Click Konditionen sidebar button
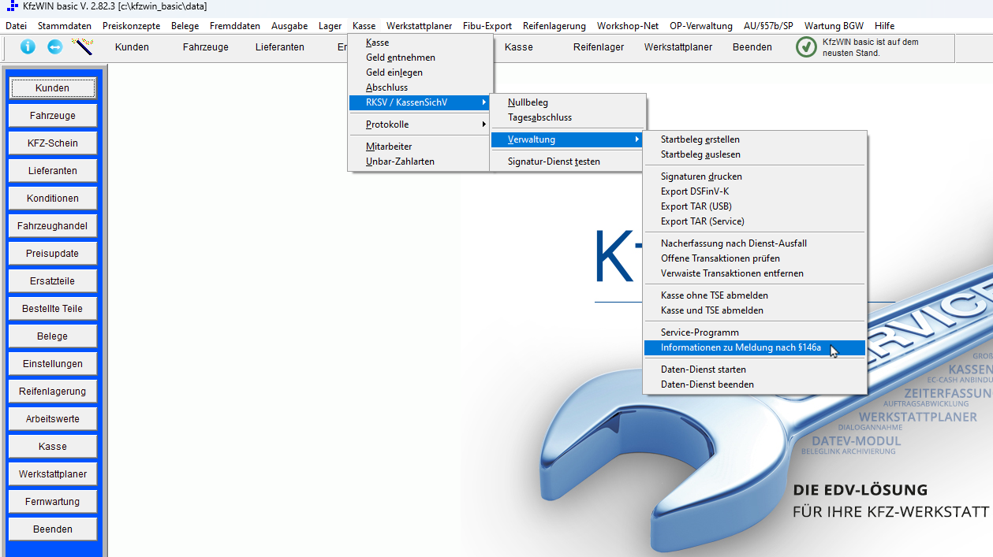The image size is (993, 557). 53,199
